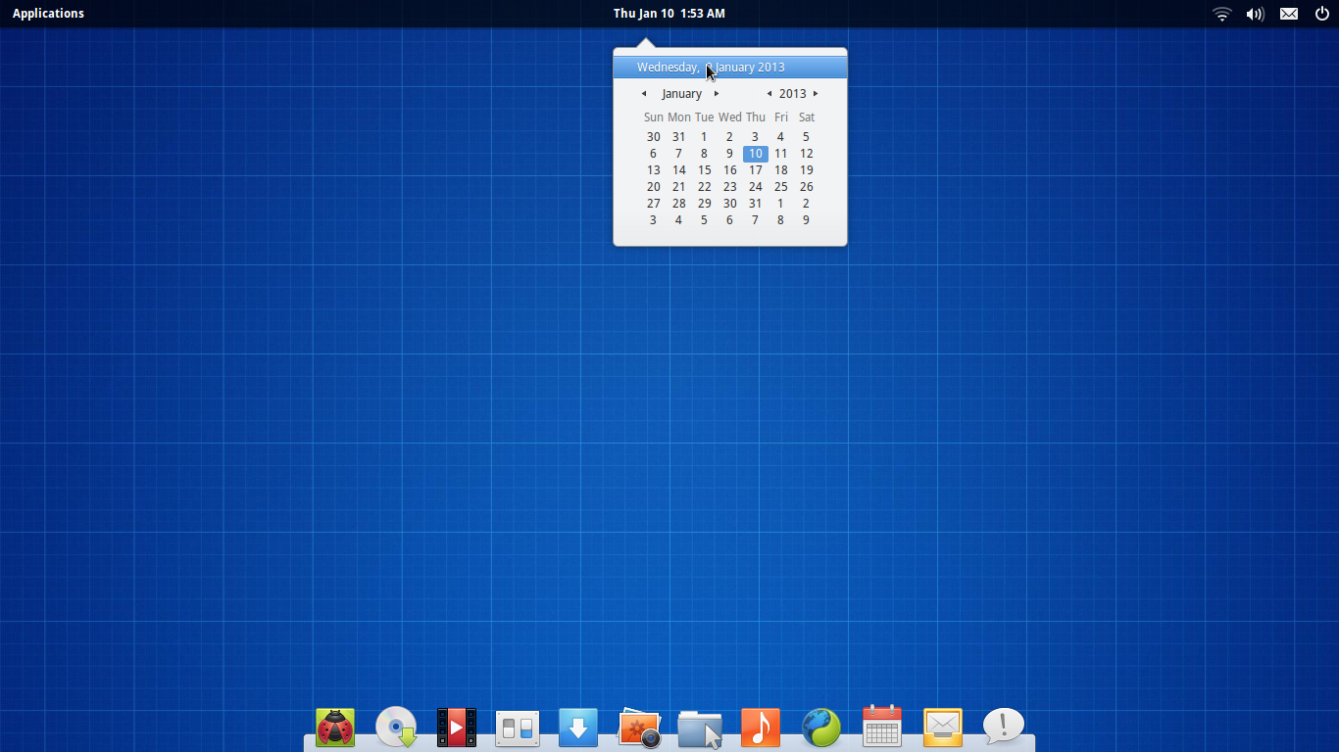Image resolution: width=1339 pixels, height=752 pixels.
Task: Launch the blue download-arrow application
Action: click(577, 725)
